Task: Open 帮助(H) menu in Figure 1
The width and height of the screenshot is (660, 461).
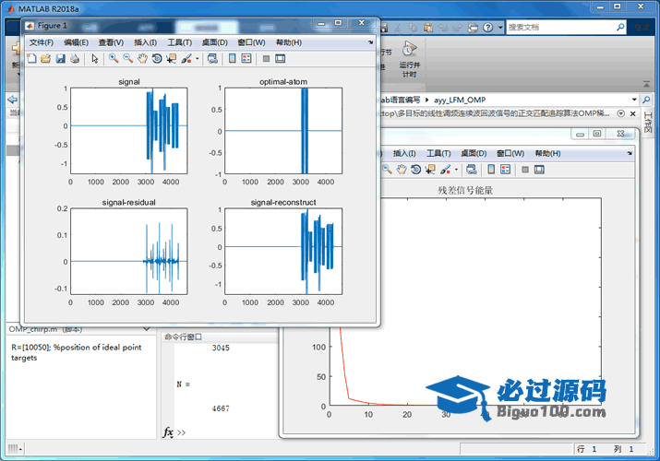Action: click(x=289, y=42)
